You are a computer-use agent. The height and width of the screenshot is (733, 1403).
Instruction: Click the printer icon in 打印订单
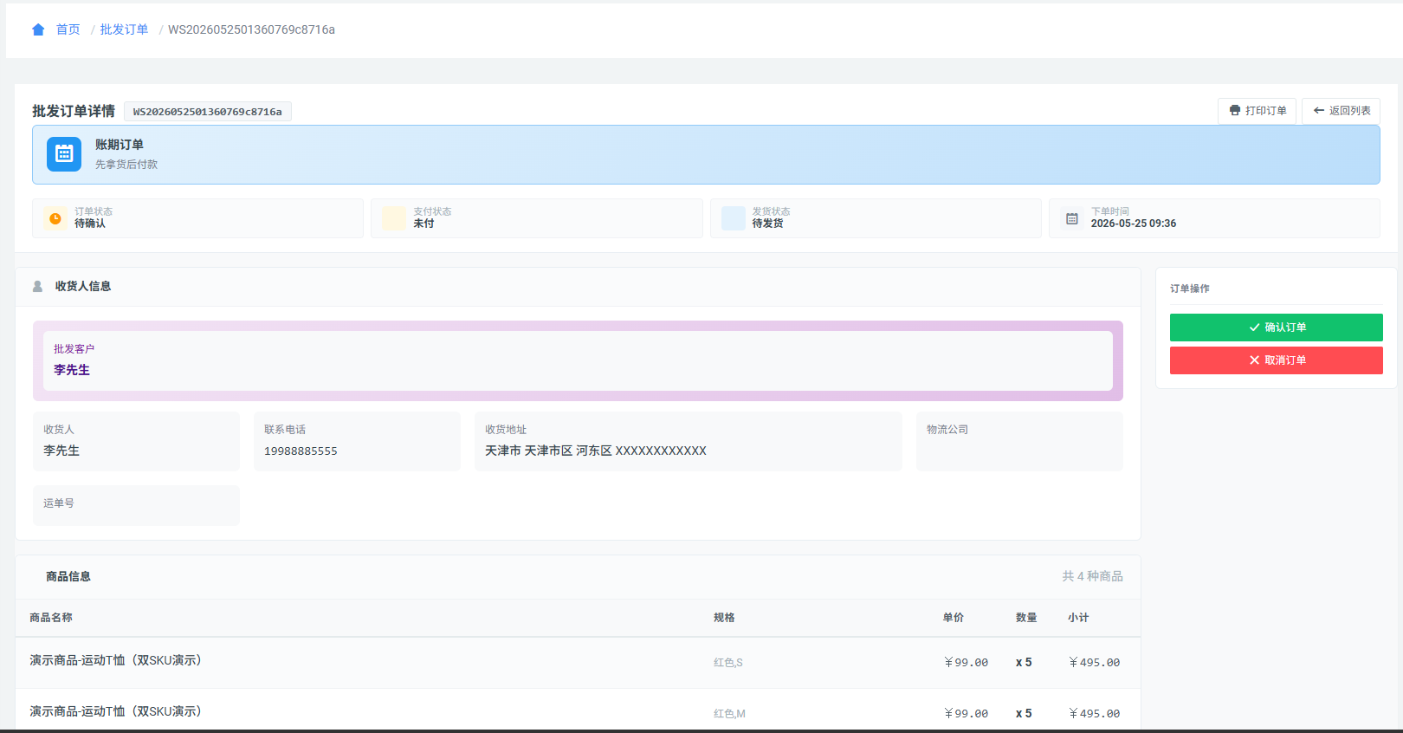click(x=1235, y=111)
